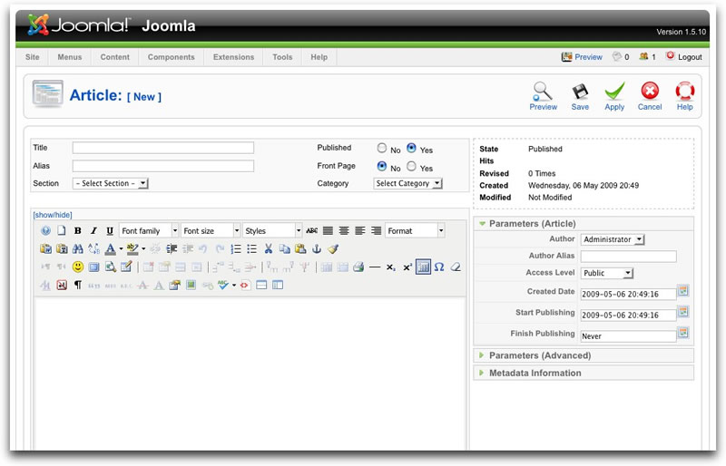This screenshot has width=726, height=466.
Task: Expand Metadata Information panel
Action: (x=584, y=373)
